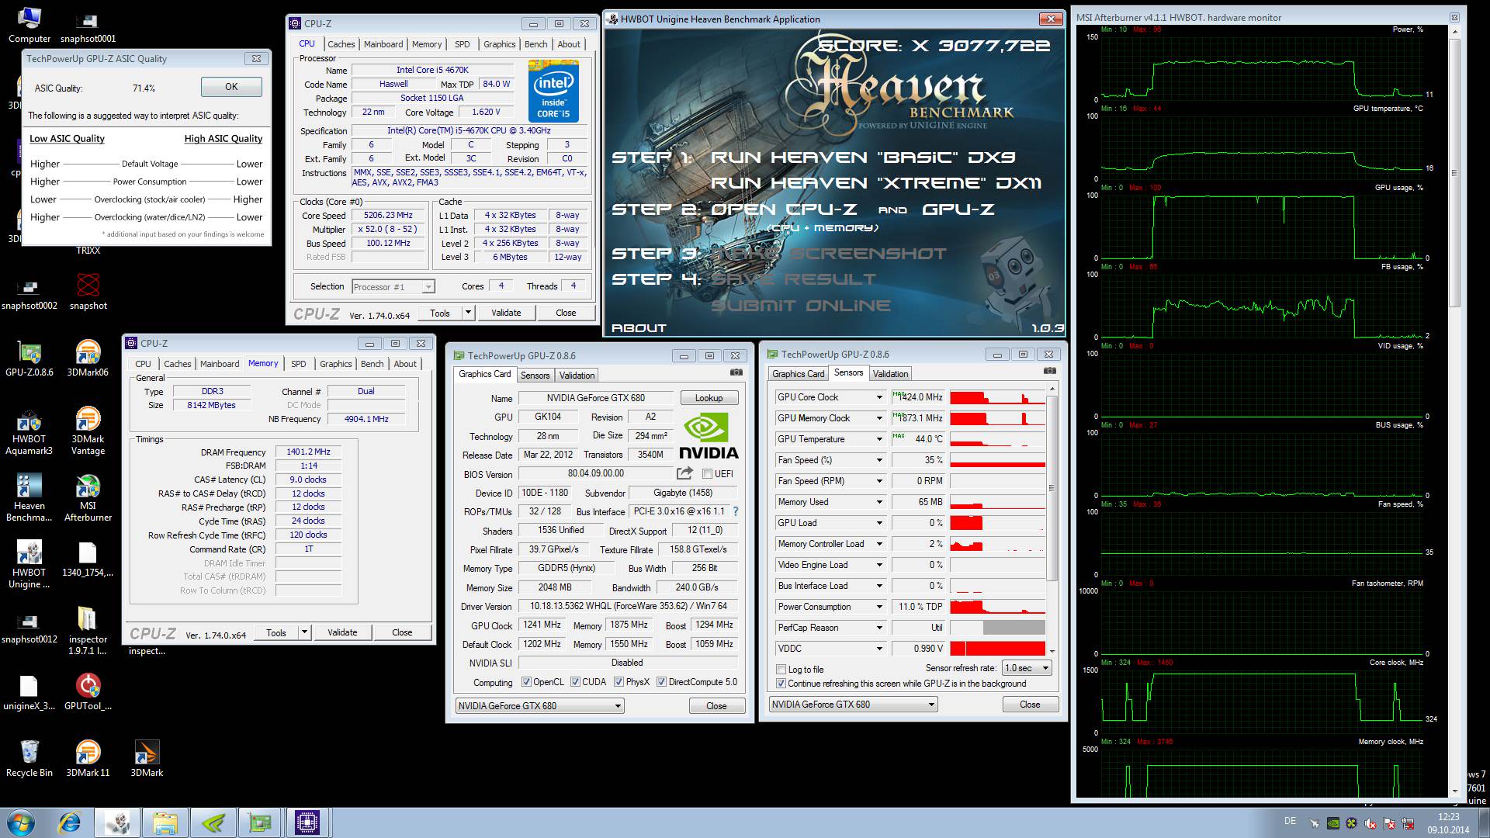The image size is (1490, 838).
Task: Click the Intel Core i5 4670K name field
Action: 432,70
